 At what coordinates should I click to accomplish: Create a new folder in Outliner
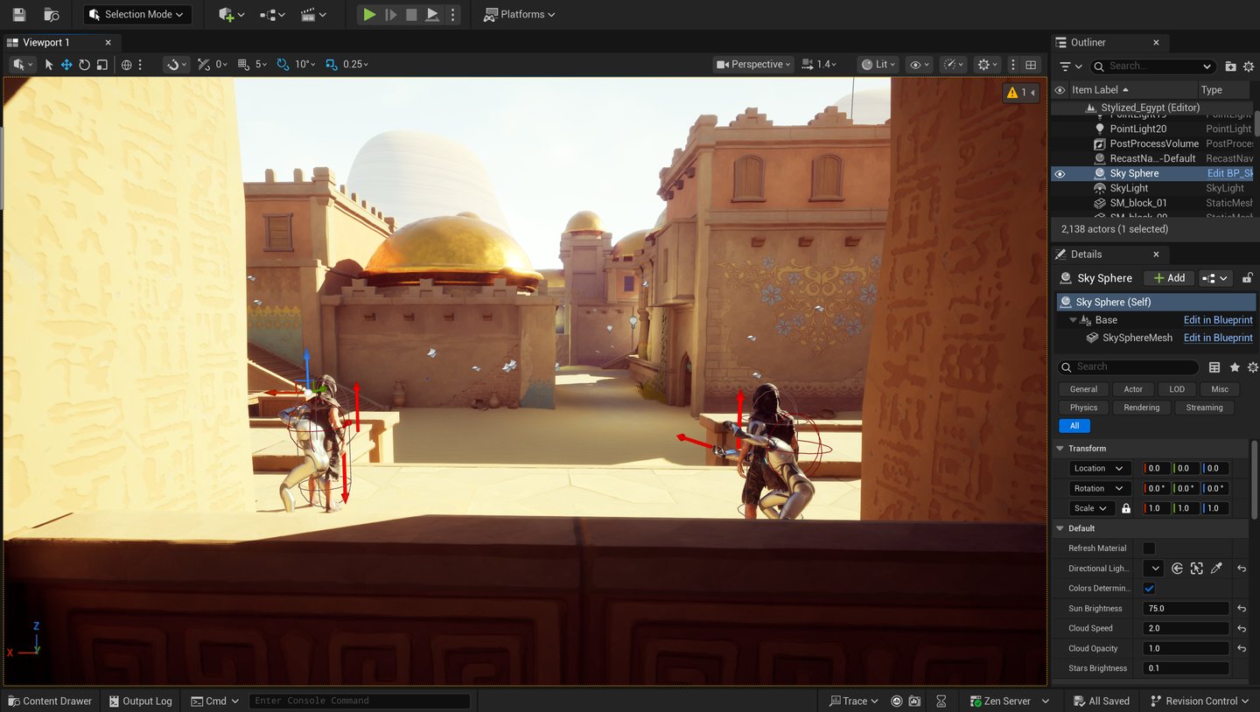click(x=1230, y=66)
